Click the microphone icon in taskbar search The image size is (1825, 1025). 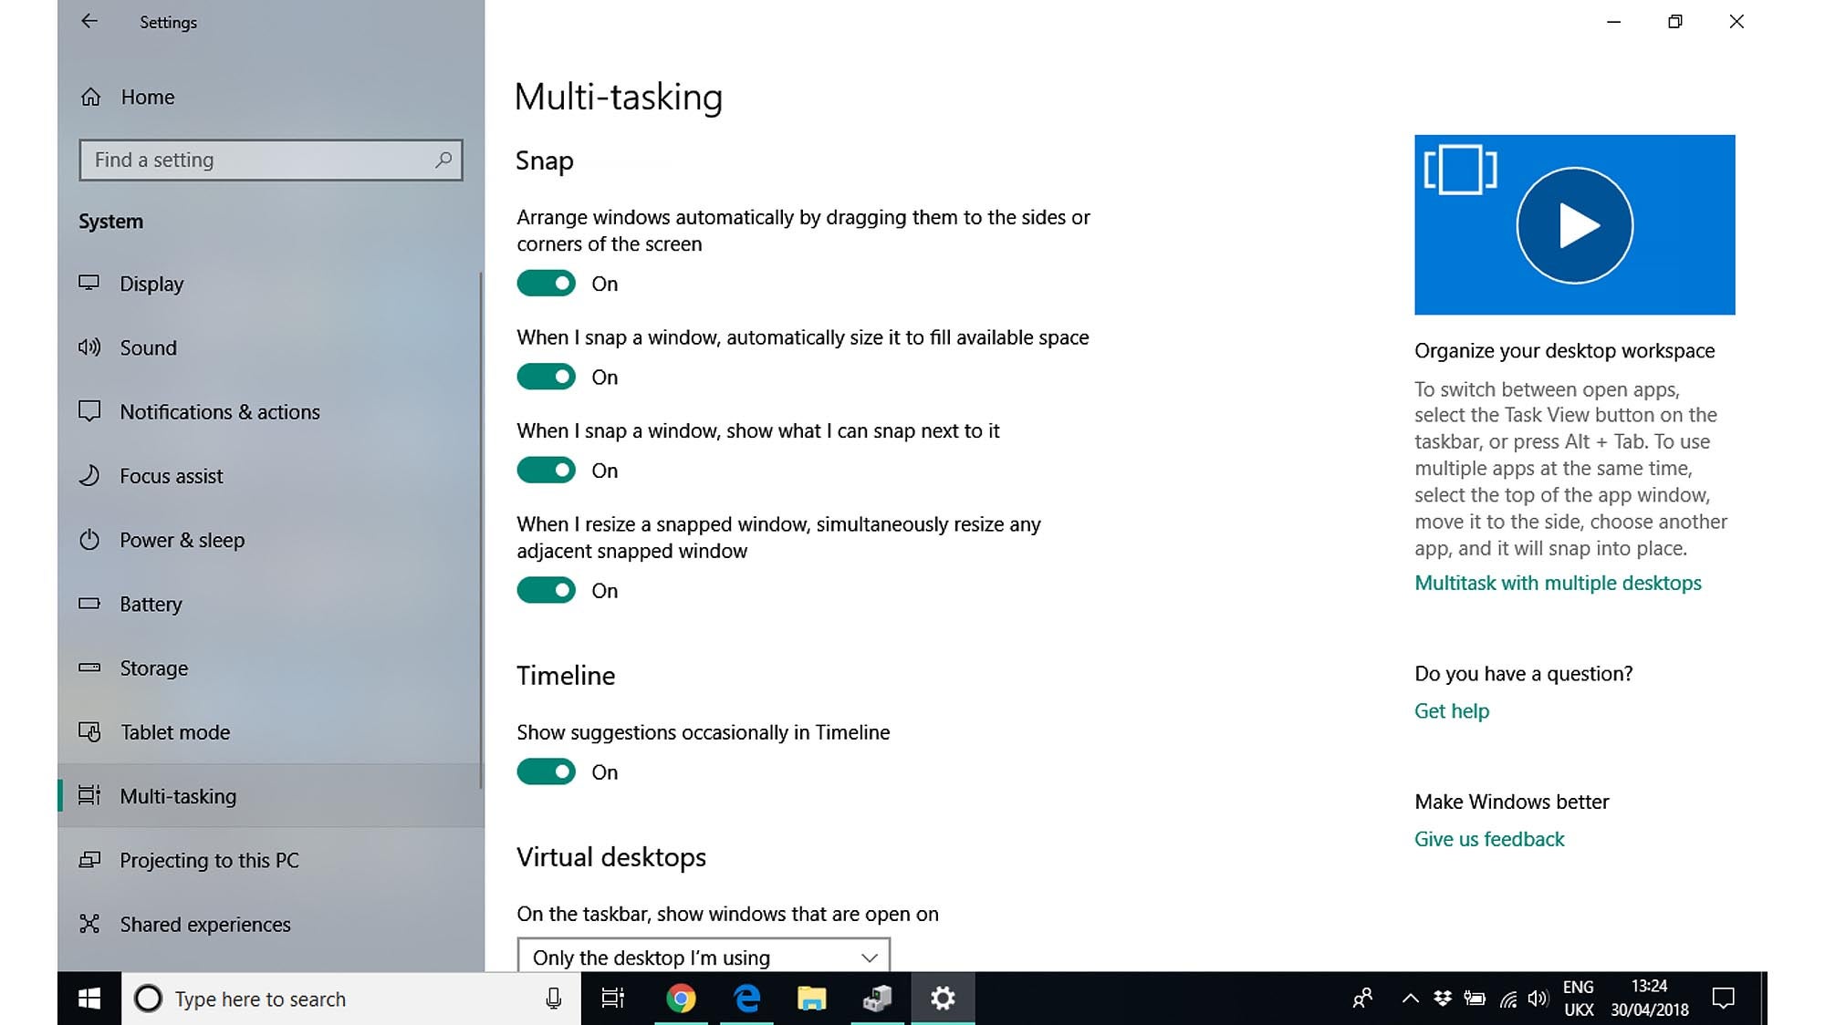[x=553, y=999]
